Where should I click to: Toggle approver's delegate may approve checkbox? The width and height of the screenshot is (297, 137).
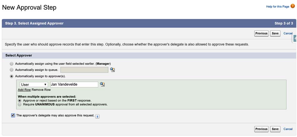click(x=13, y=115)
